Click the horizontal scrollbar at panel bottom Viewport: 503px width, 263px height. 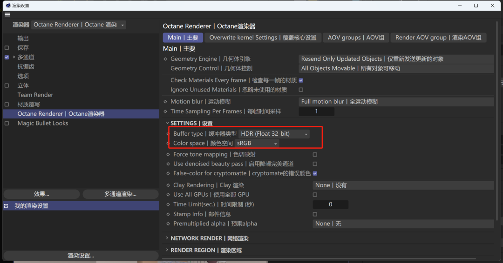click(x=319, y=258)
